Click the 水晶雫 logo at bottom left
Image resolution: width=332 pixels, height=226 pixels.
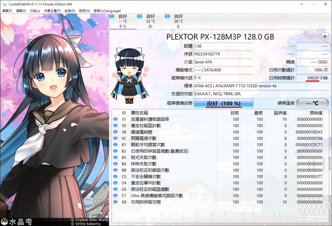(16, 221)
